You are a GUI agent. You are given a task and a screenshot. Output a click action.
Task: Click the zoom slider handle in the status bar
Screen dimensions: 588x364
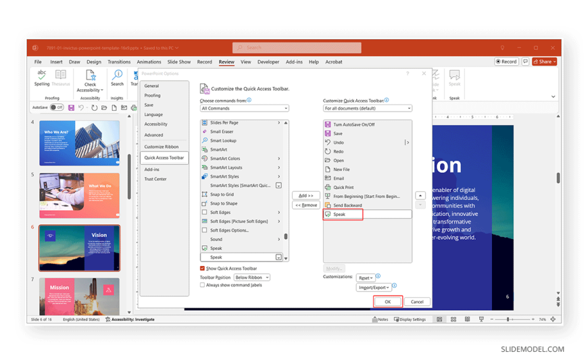coord(508,319)
